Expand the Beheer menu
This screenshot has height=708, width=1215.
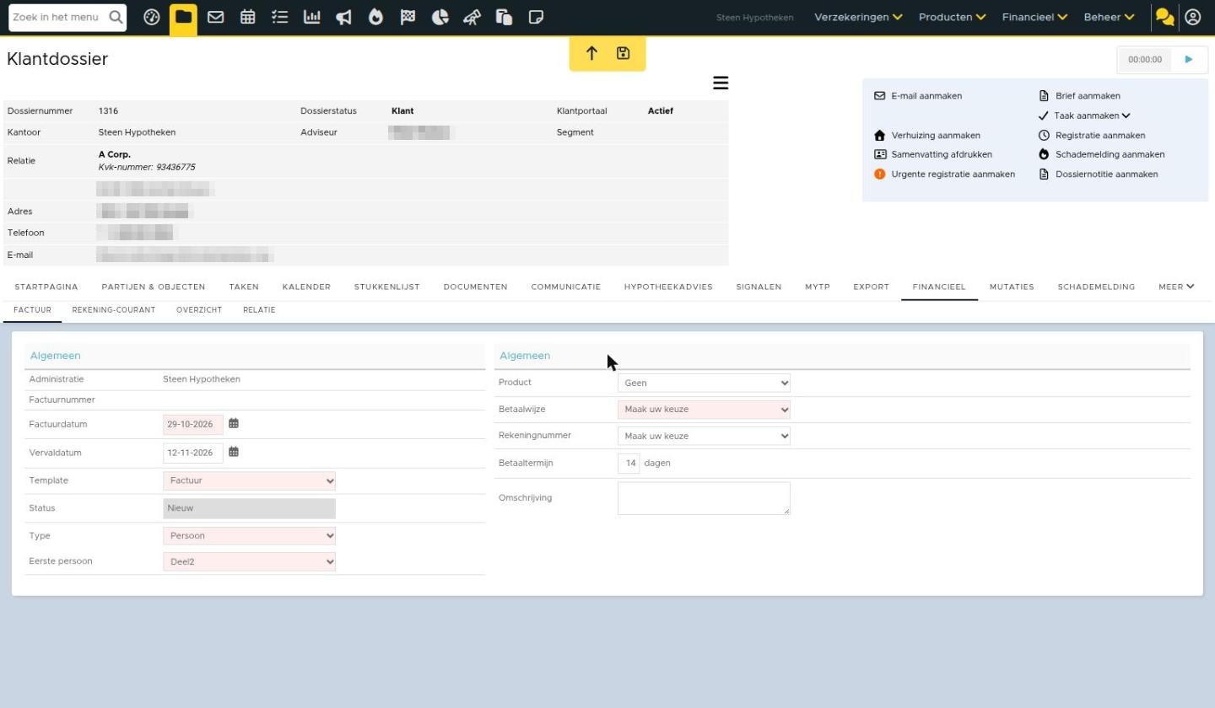(1109, 17)
